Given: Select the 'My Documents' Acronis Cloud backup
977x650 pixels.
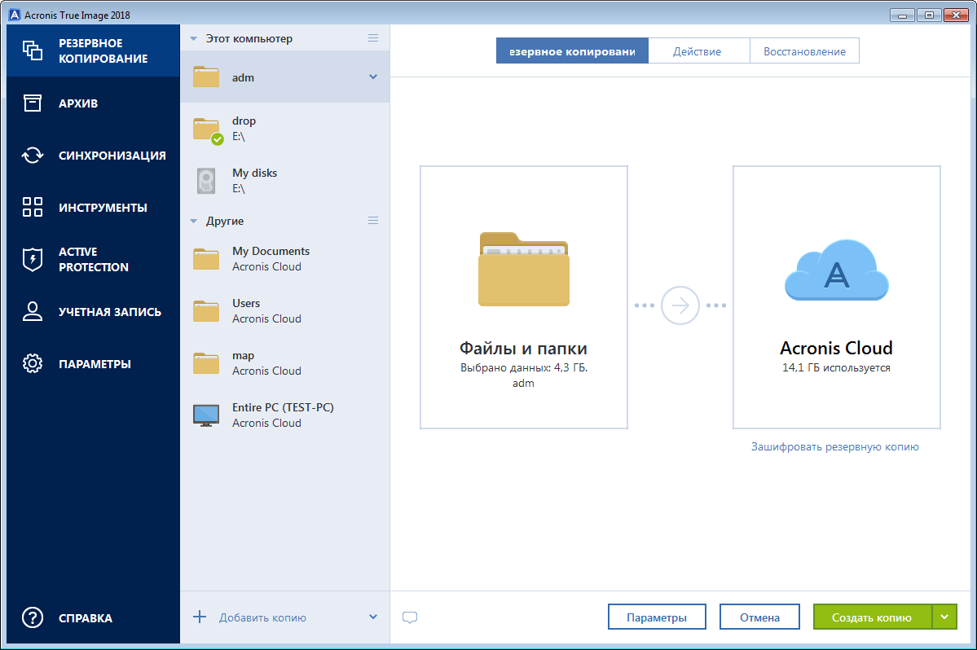Looking at the screenshot, I should coord(284,259).
